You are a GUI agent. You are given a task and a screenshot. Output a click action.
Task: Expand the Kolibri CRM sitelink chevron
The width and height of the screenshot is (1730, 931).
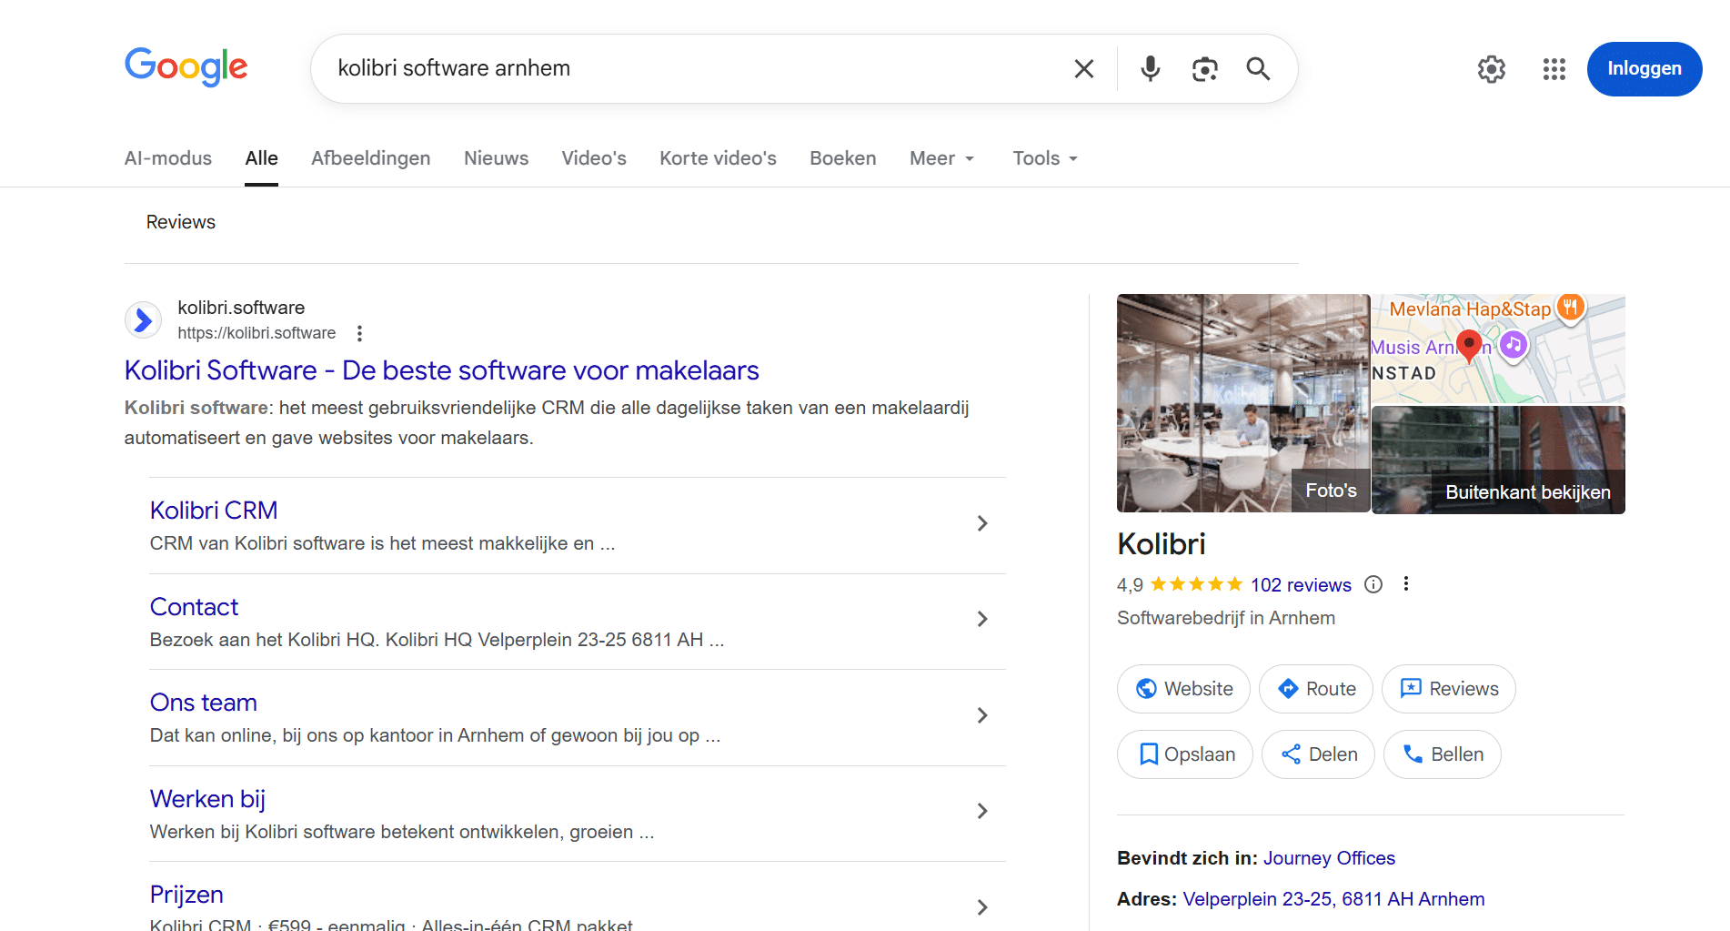tap(982, 523)
